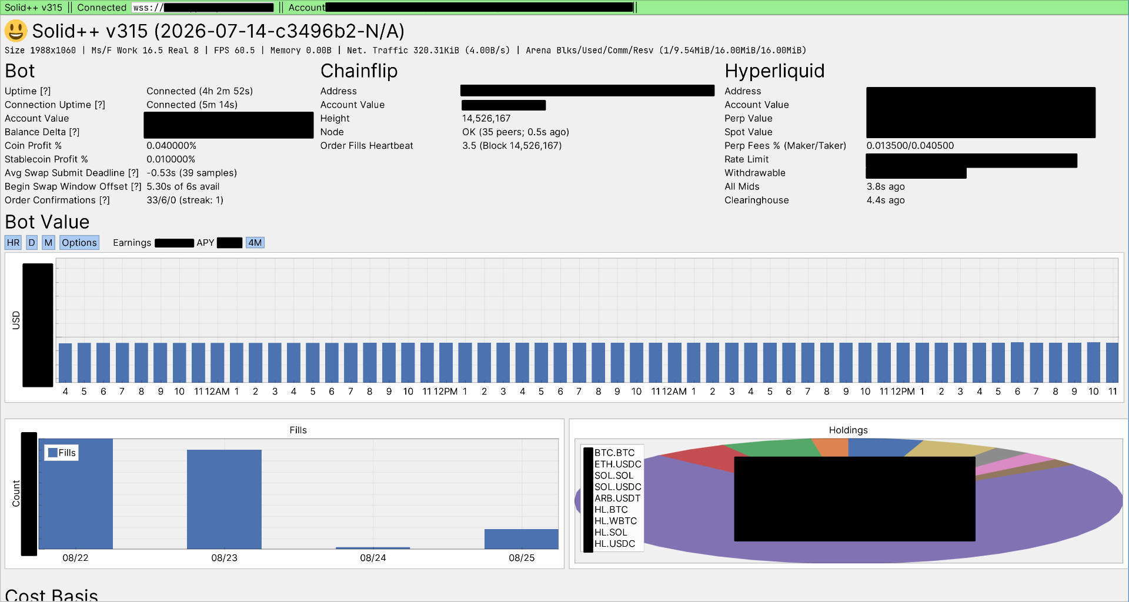The image size is (1129, 602).
Task: Click the "-0.53s (39 samples)" value
Action: tap(192, 173)
